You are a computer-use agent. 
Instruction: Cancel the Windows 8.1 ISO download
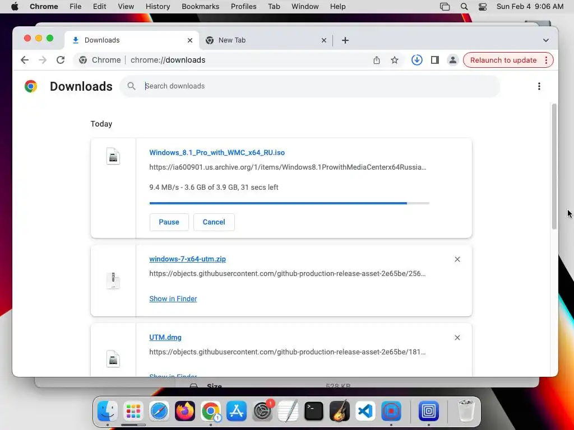(x=214, y=222)
